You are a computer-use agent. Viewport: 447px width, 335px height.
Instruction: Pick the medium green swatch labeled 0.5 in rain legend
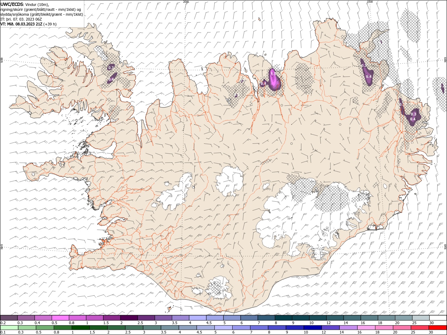click(45, 328)
